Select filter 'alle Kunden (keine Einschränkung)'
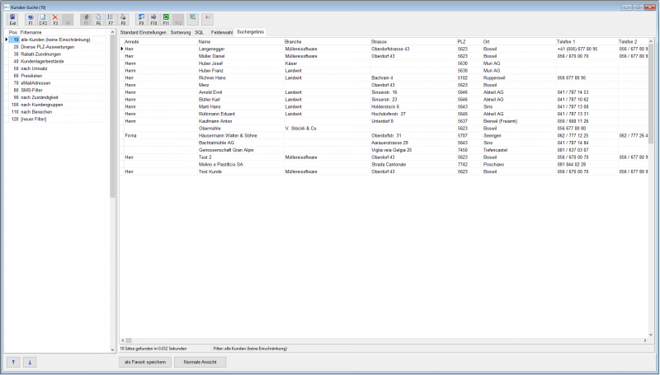Viewport: 660px width, 375px height. (x=55, y=40)
